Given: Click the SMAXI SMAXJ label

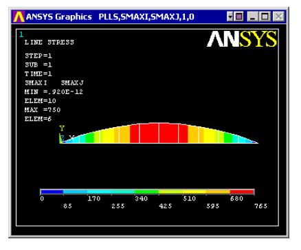Looking at the screenshot, I should 54,83.
